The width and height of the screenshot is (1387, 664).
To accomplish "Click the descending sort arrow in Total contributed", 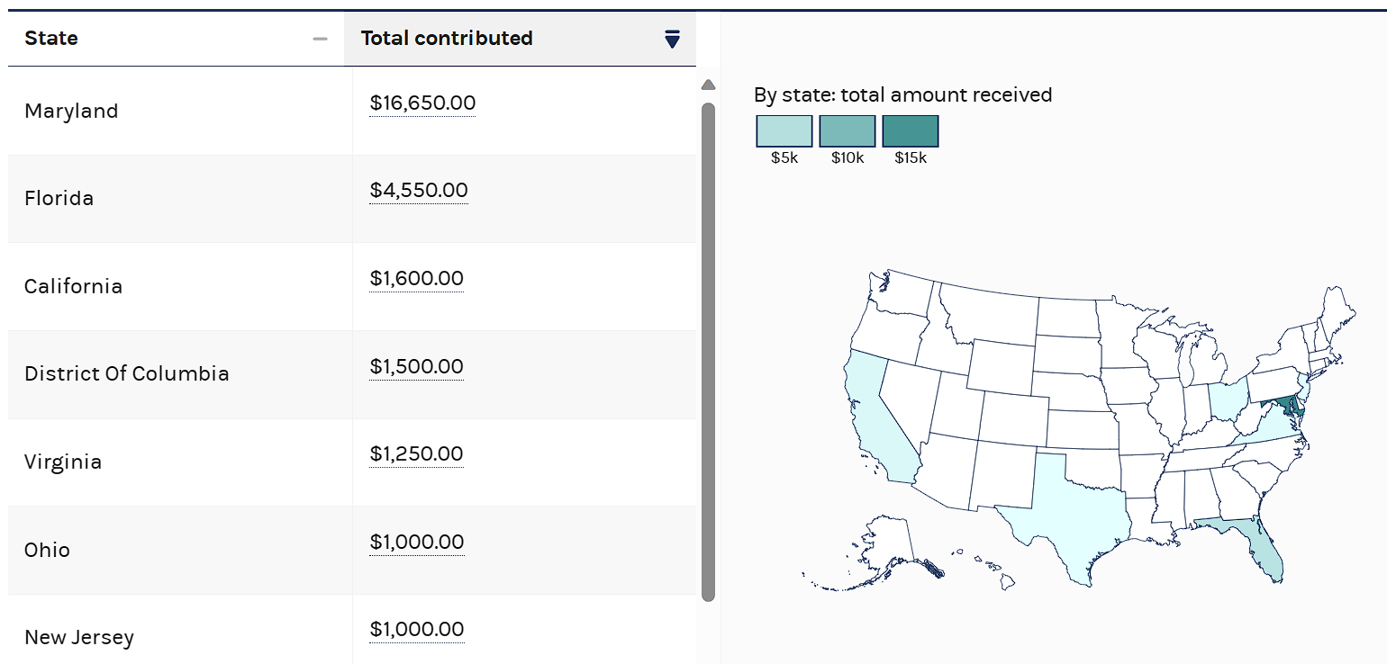I will (x=672, y=39).
